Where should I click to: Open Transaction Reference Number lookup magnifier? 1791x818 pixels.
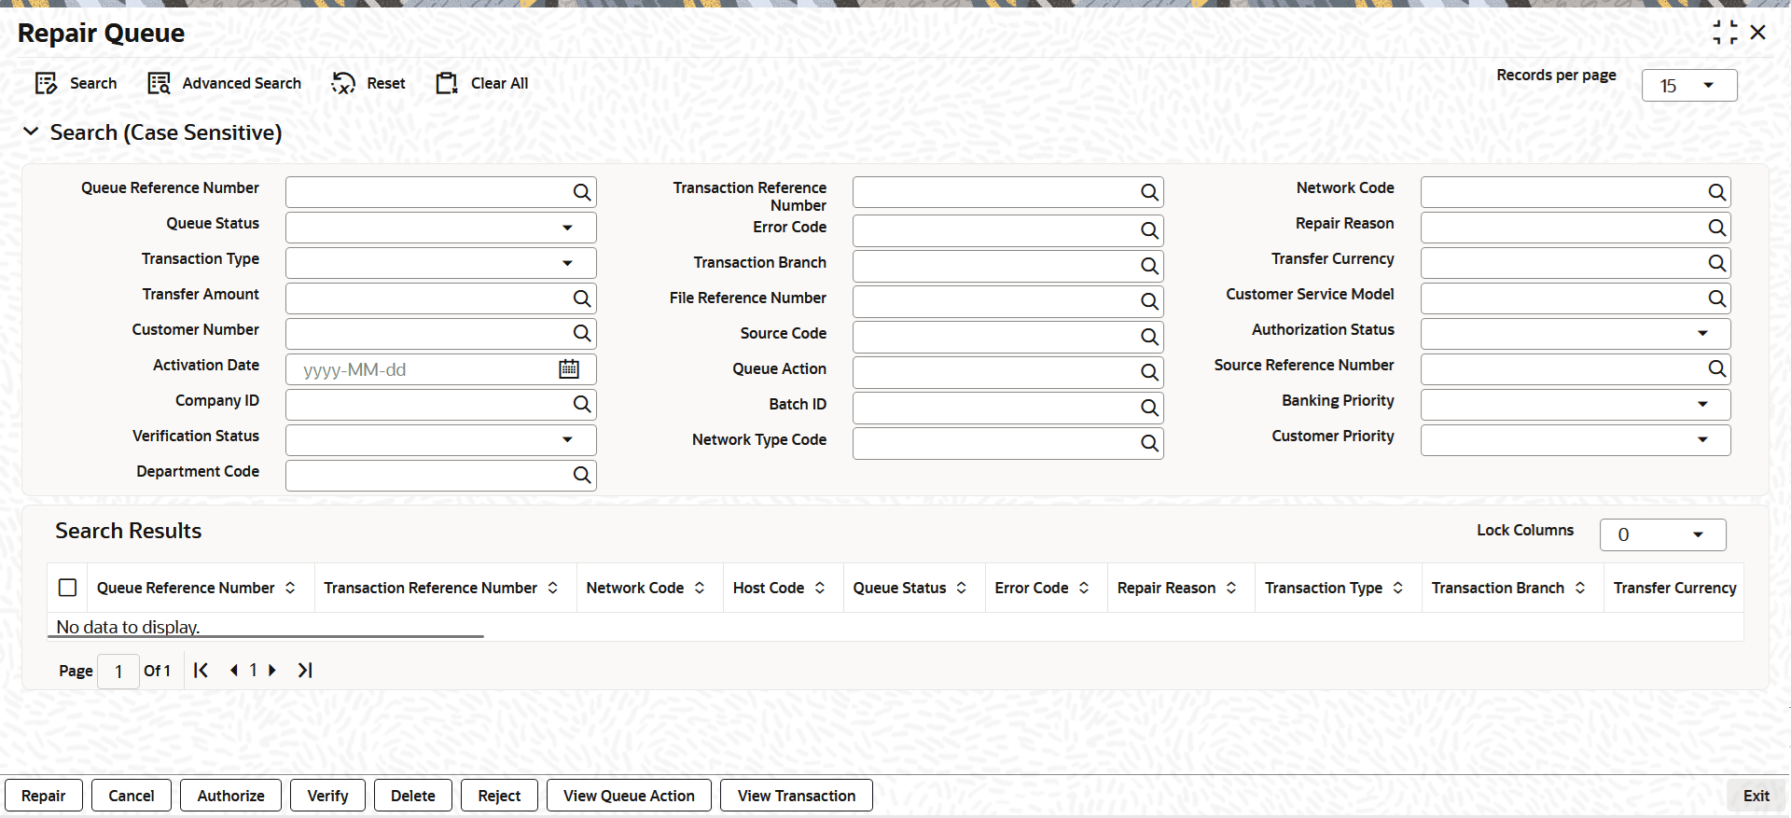(1149, 192)
